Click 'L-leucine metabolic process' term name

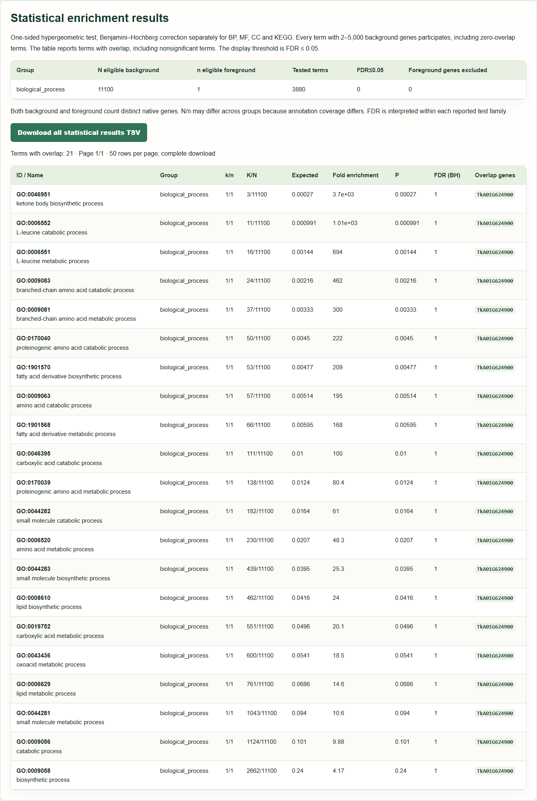coord(53,261)
